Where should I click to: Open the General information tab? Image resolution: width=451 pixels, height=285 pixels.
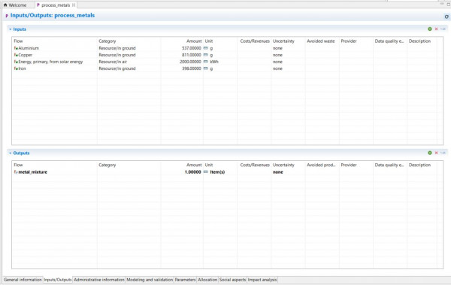23,280
